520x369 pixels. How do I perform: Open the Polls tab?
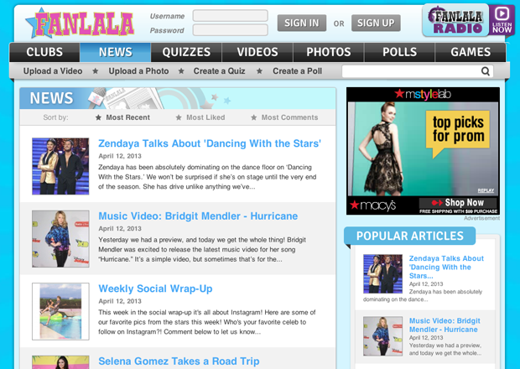pos(399,52)
